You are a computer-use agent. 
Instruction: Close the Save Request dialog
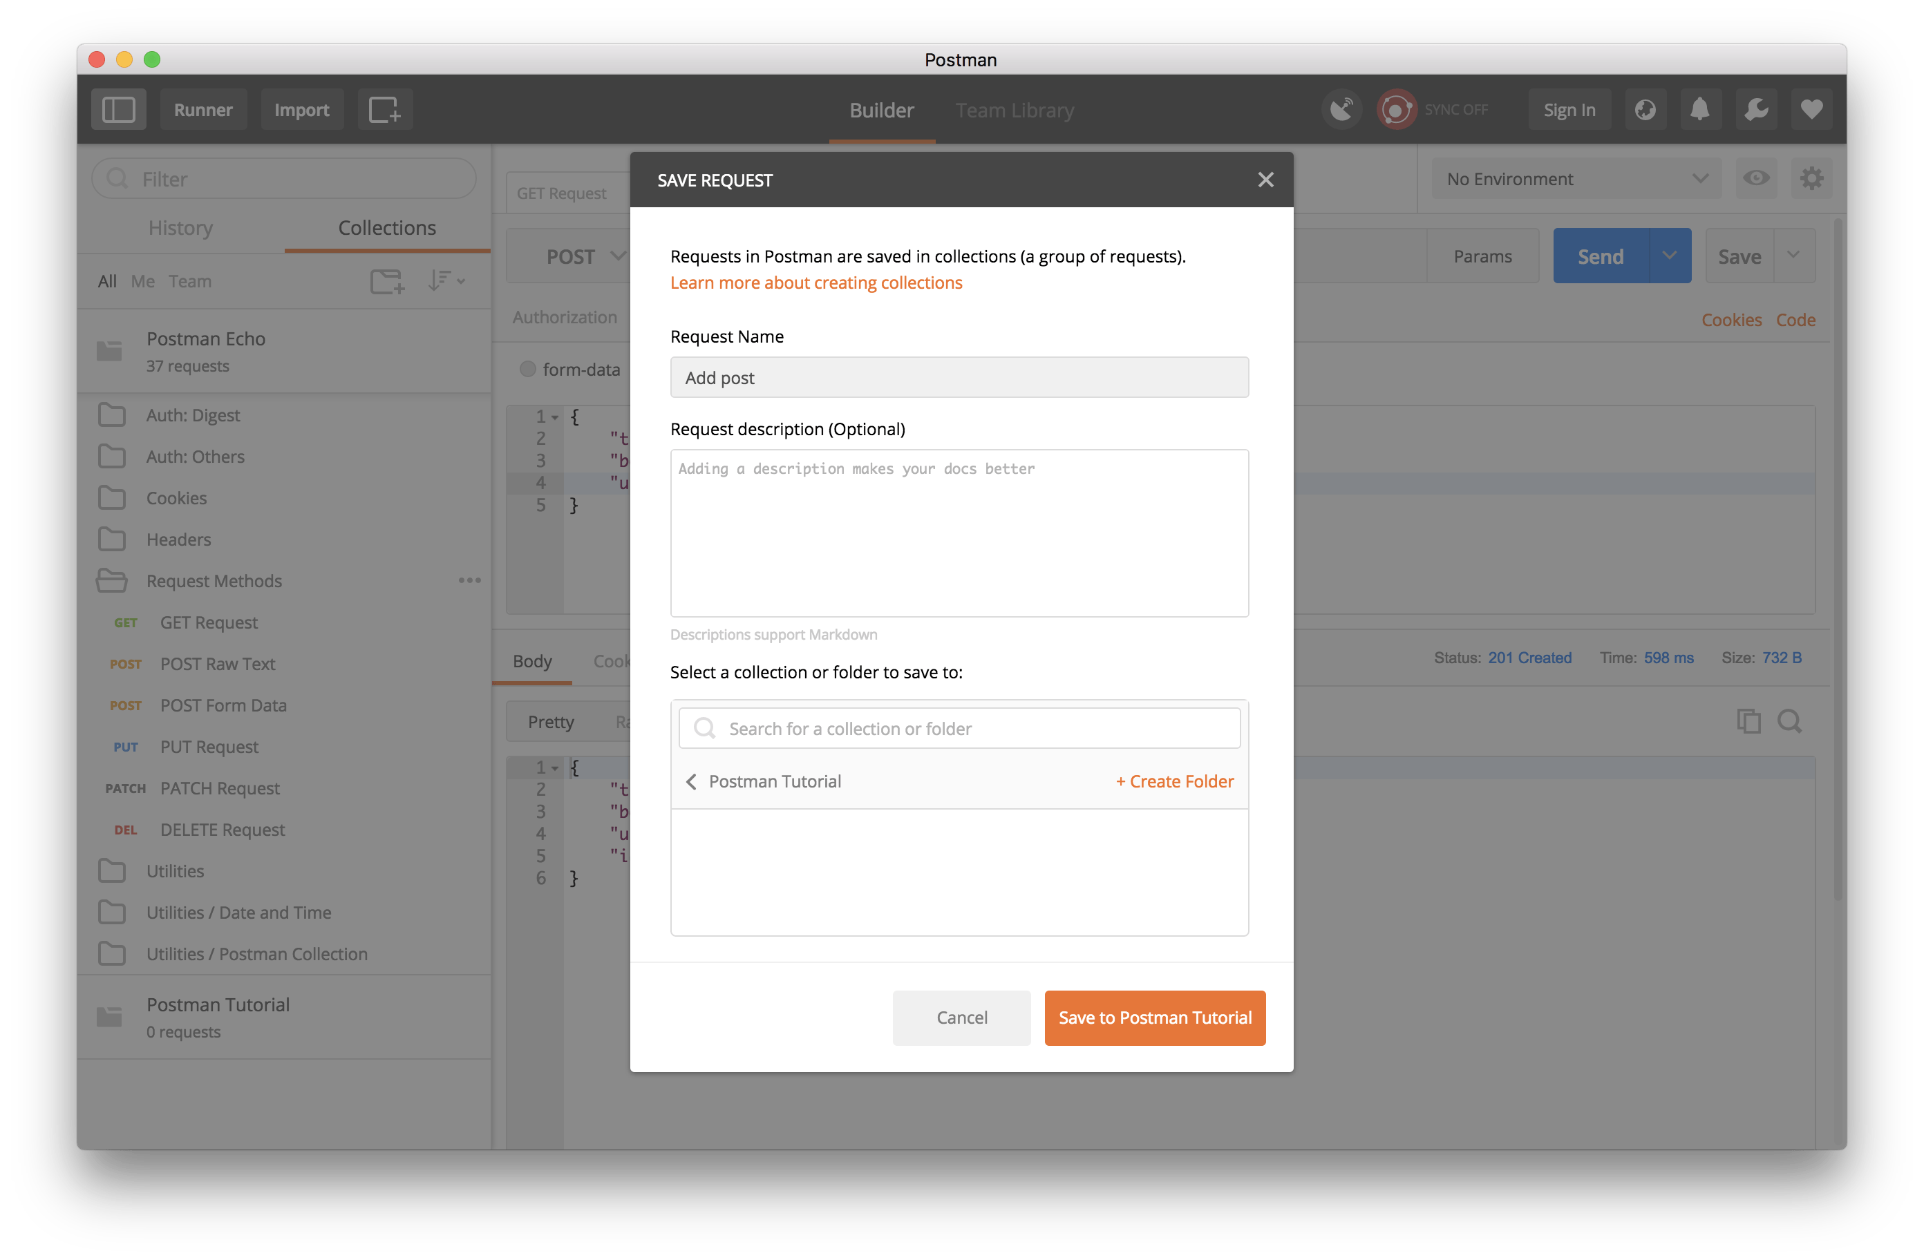[x=1265, y=180]
